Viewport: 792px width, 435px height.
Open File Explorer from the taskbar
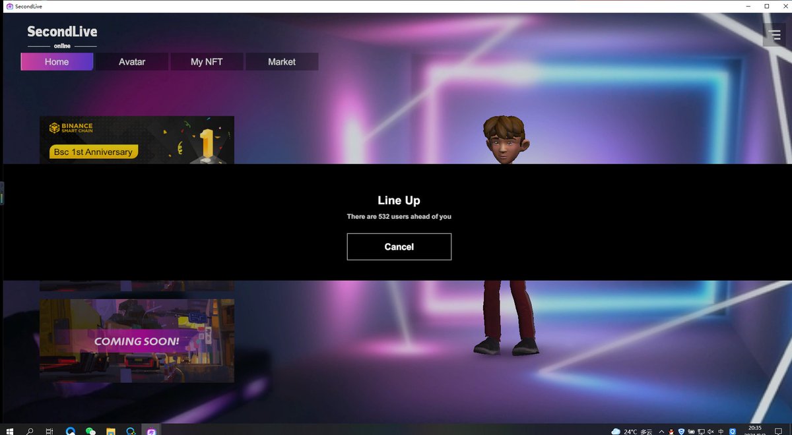111,432
